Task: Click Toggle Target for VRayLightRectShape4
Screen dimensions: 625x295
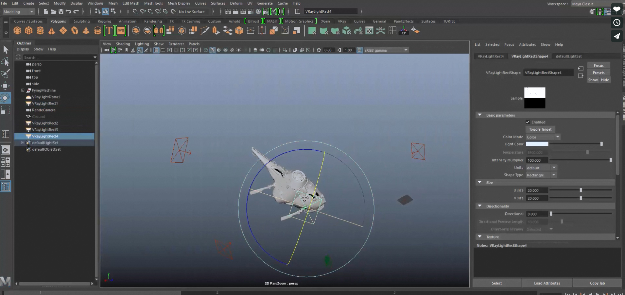Action: tap(540, 129)
